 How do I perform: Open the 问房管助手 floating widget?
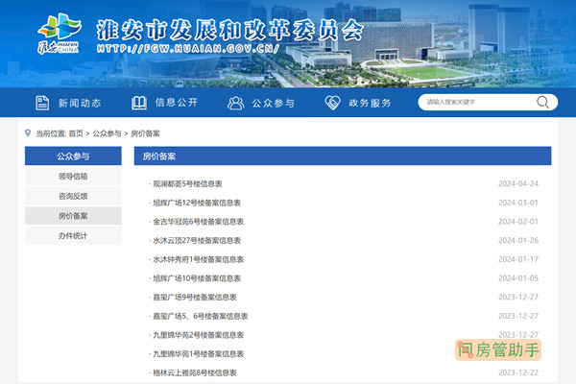(x=498, y=351)
